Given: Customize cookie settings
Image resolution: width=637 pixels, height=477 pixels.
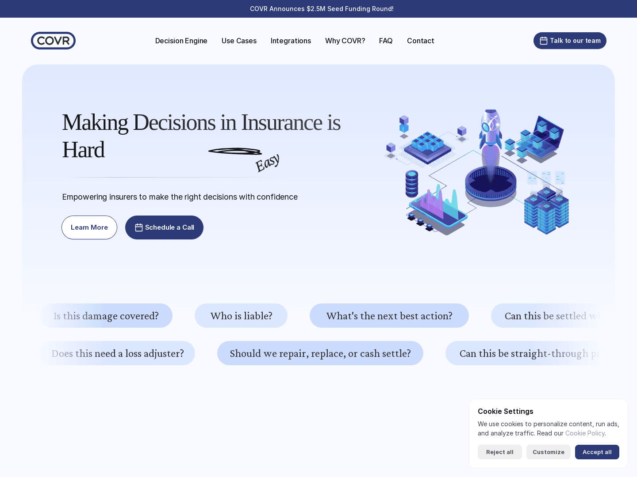Looking at the screenshot, I should (x=549, y=452).
